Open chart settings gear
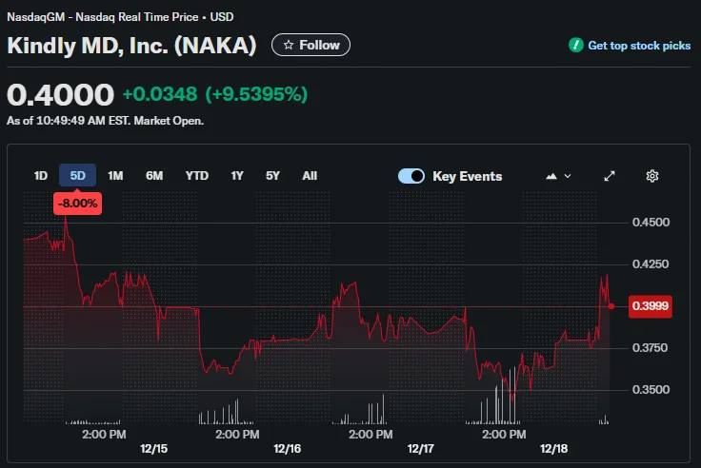This screenshot has height=468, width=701. pos(652,176)
